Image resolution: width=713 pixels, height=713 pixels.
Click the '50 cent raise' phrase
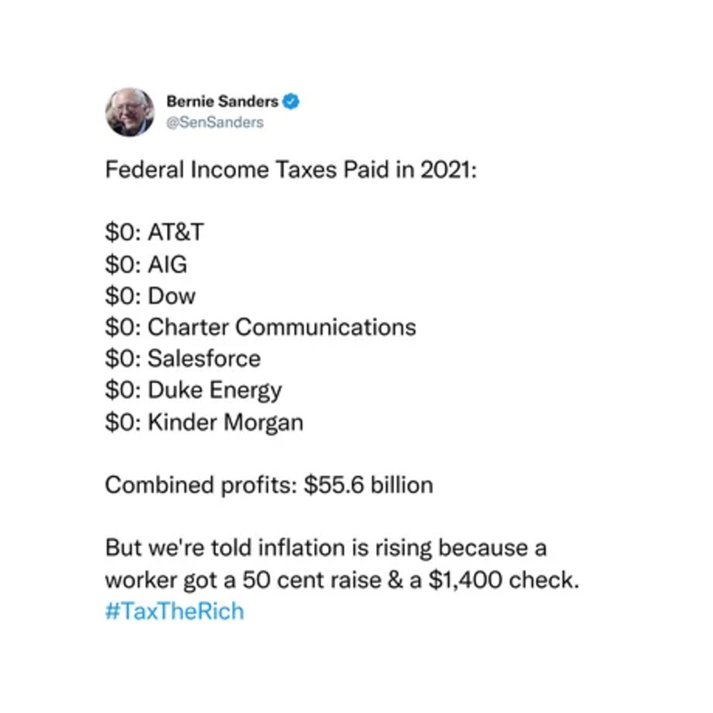pyautogui.click(x=312, y=580)
